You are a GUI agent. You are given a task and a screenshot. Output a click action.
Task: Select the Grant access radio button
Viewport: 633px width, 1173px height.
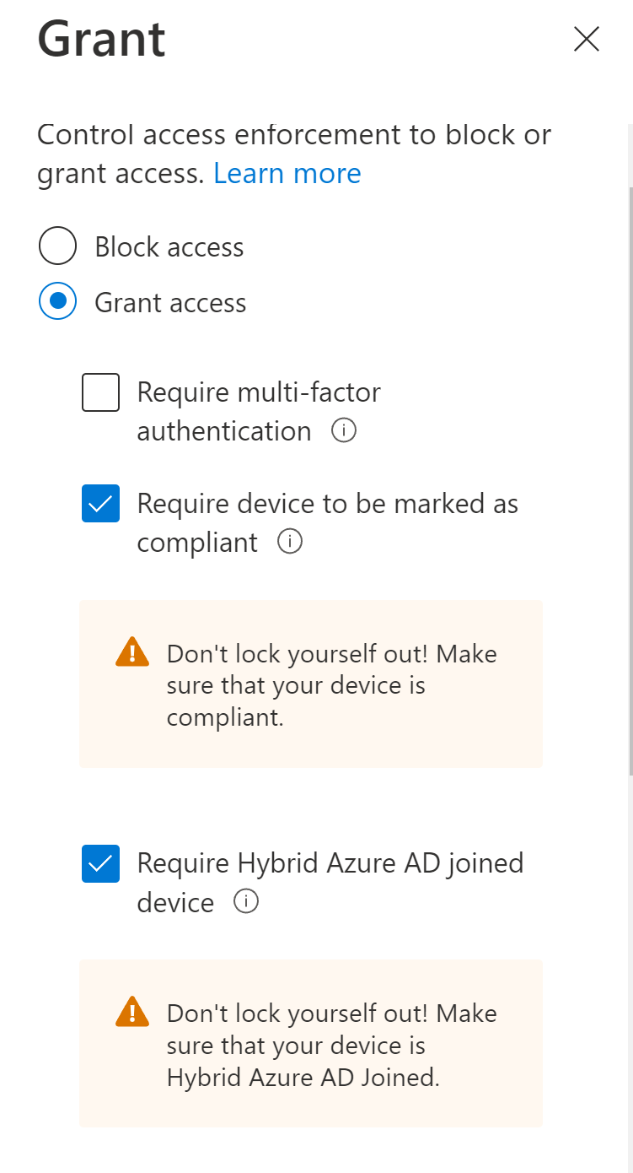pyautogui.click(x=57, y=302)
